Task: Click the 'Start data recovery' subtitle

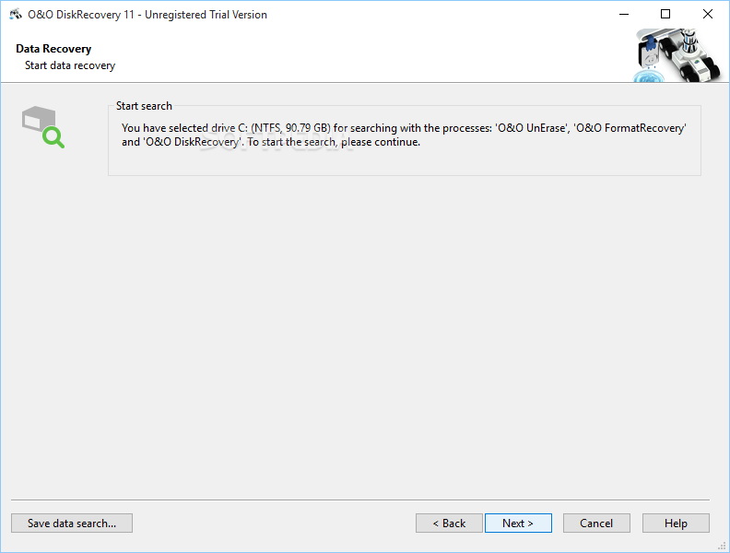Action: pyautogui.click(x=70, y=65)
